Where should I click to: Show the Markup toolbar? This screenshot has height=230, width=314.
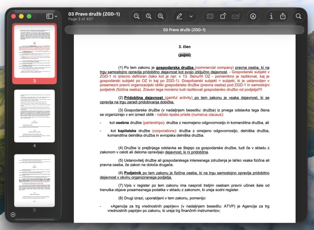click(253, 16)
